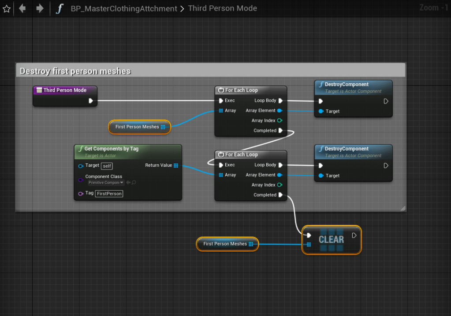Click Return Value pin on Get Components by Tag

(x=176, y=165)
